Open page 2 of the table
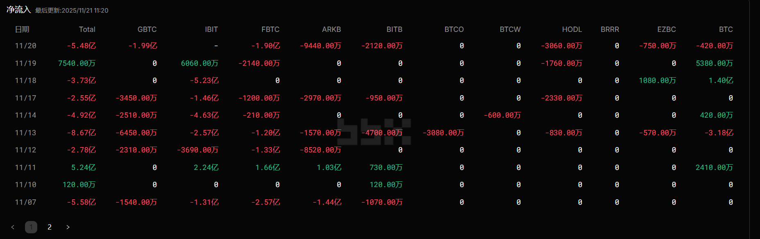 point(50,227)
